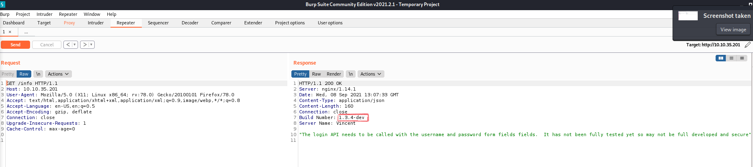This screenshot has height=167, width=753.
Task: Click Upgrade-Insecure-Requests header line
Action: tap(46, 123)
